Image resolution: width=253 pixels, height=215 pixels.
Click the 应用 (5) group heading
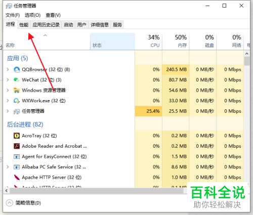tap(17, 58)
